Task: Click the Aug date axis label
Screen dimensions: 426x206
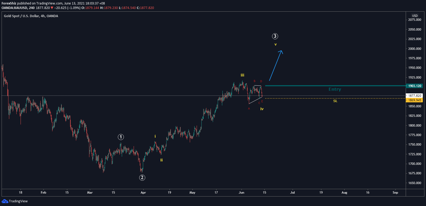Action: tap(344, 193)
